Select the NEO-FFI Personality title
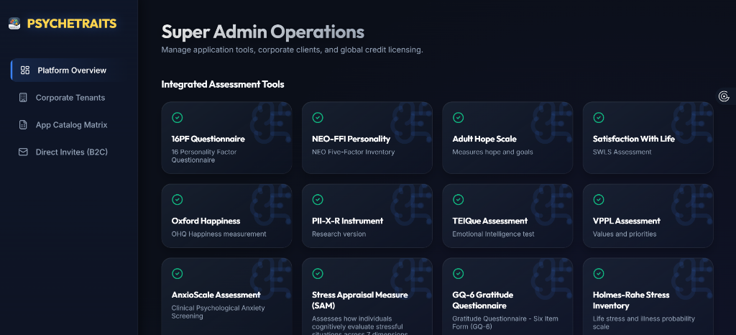 351,139
